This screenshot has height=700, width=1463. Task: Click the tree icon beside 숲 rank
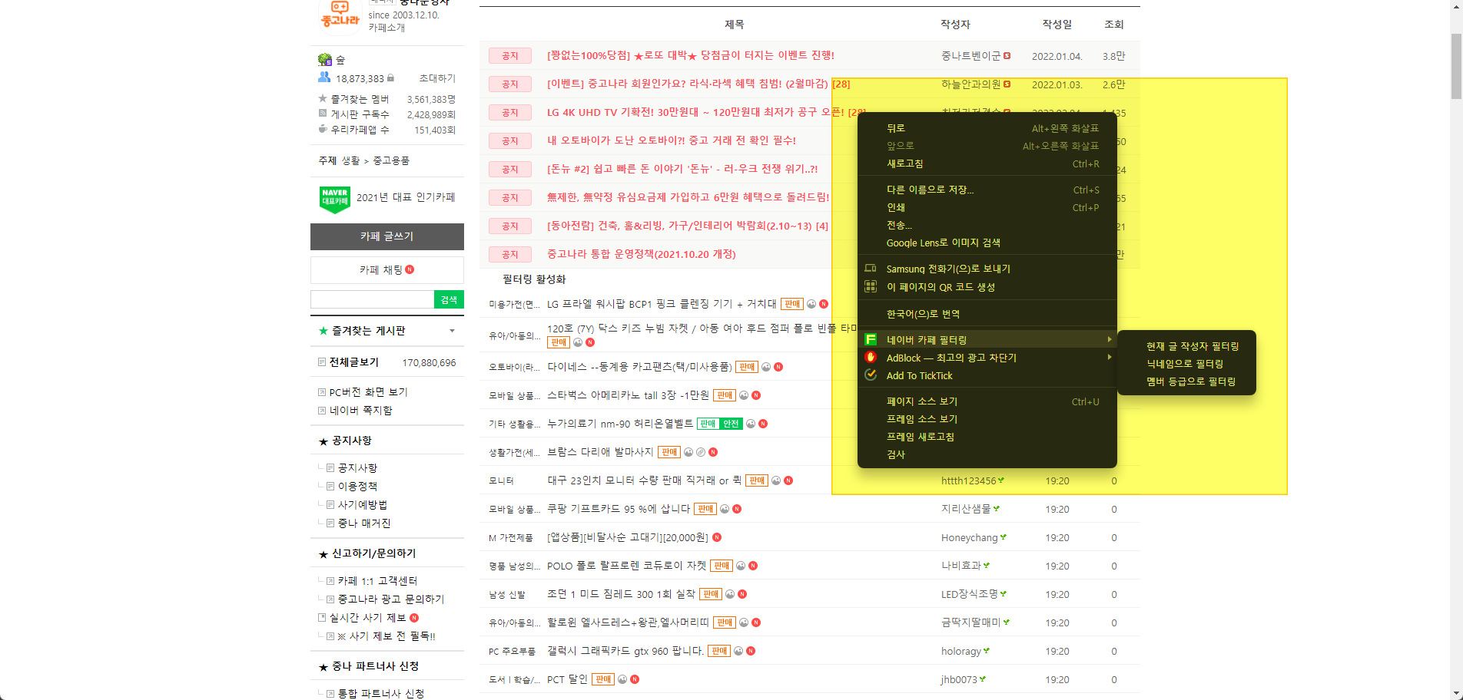325,60
